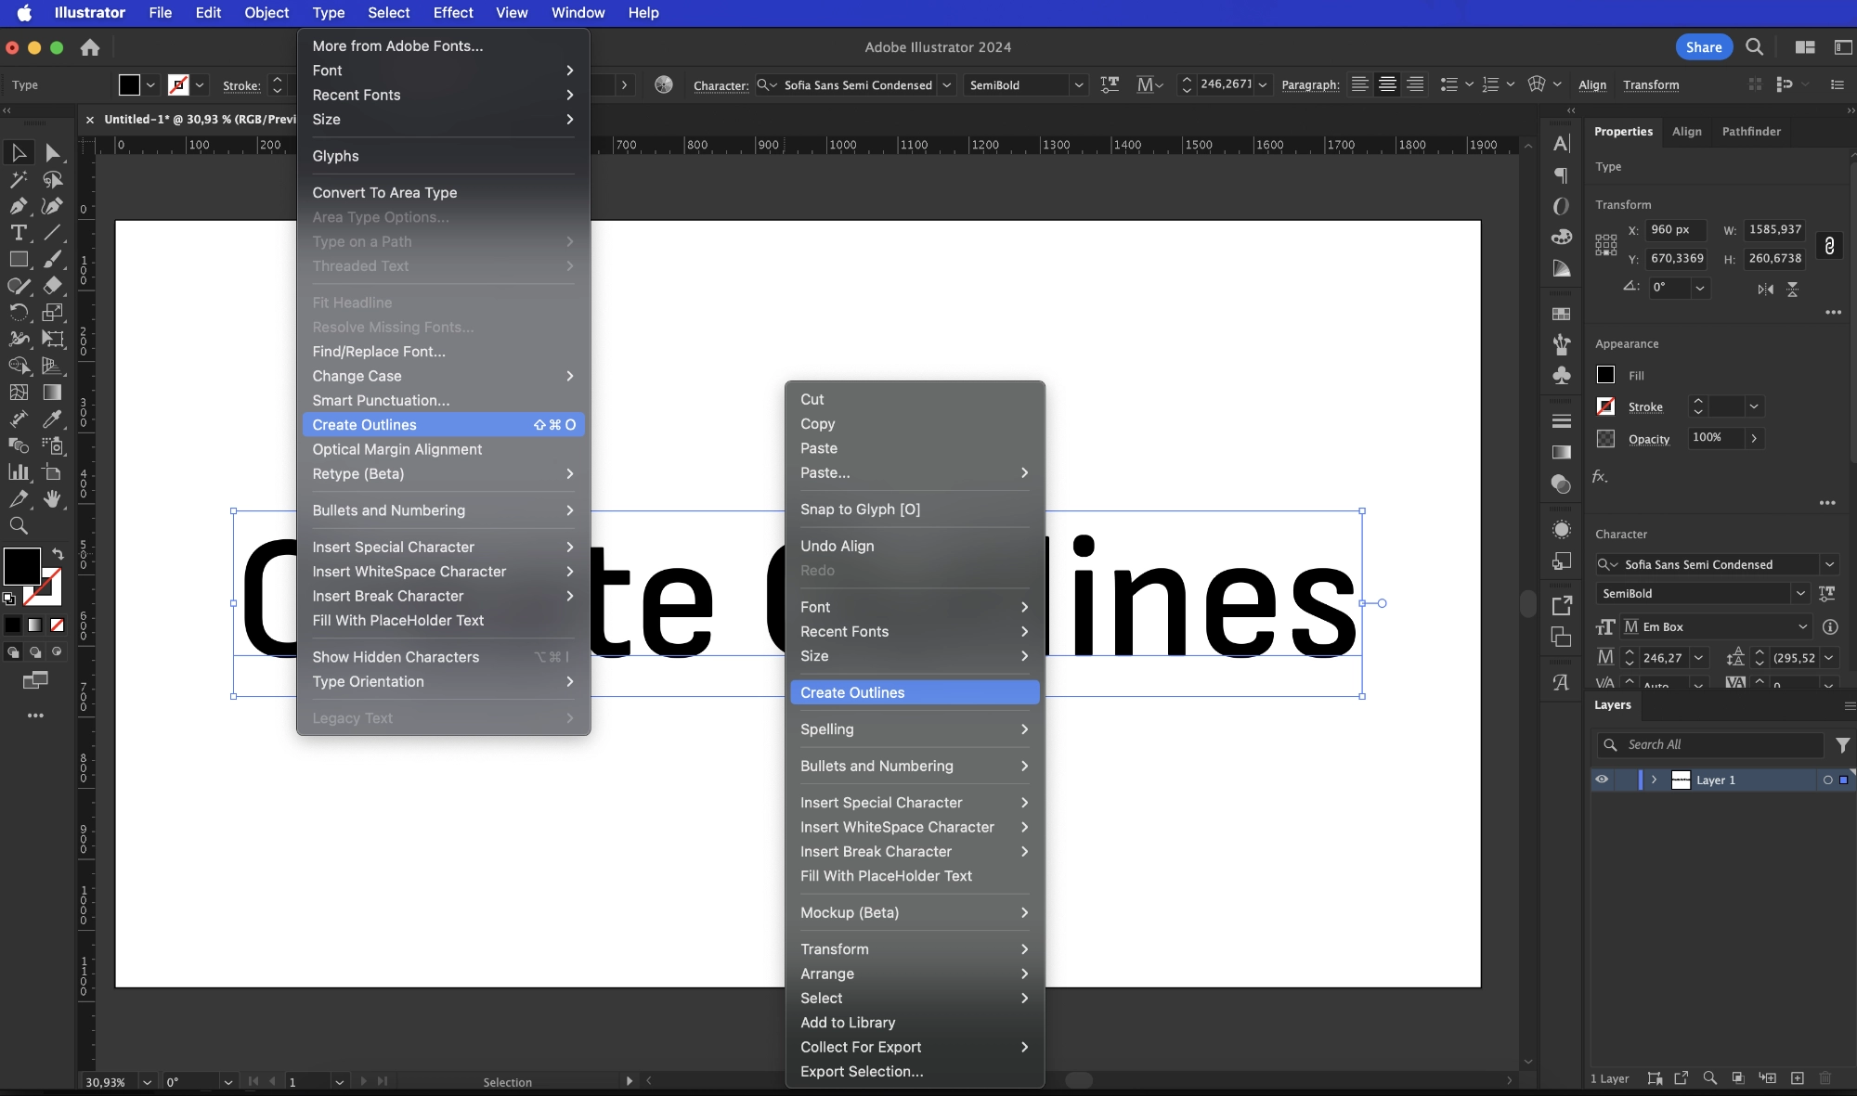Screen dimensions: 1857x1096
Task: Select the Rotate tool
Action: tap(19, 313)
